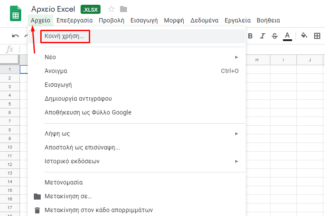
Task: Select column H header
Action: tap(257, 60)
